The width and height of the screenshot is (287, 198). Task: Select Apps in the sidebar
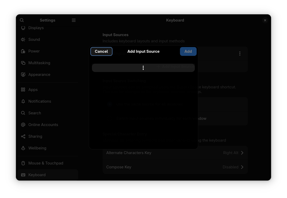coord(48,89)
